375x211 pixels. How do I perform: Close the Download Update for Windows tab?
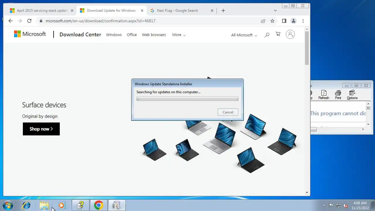pos(142,11)
